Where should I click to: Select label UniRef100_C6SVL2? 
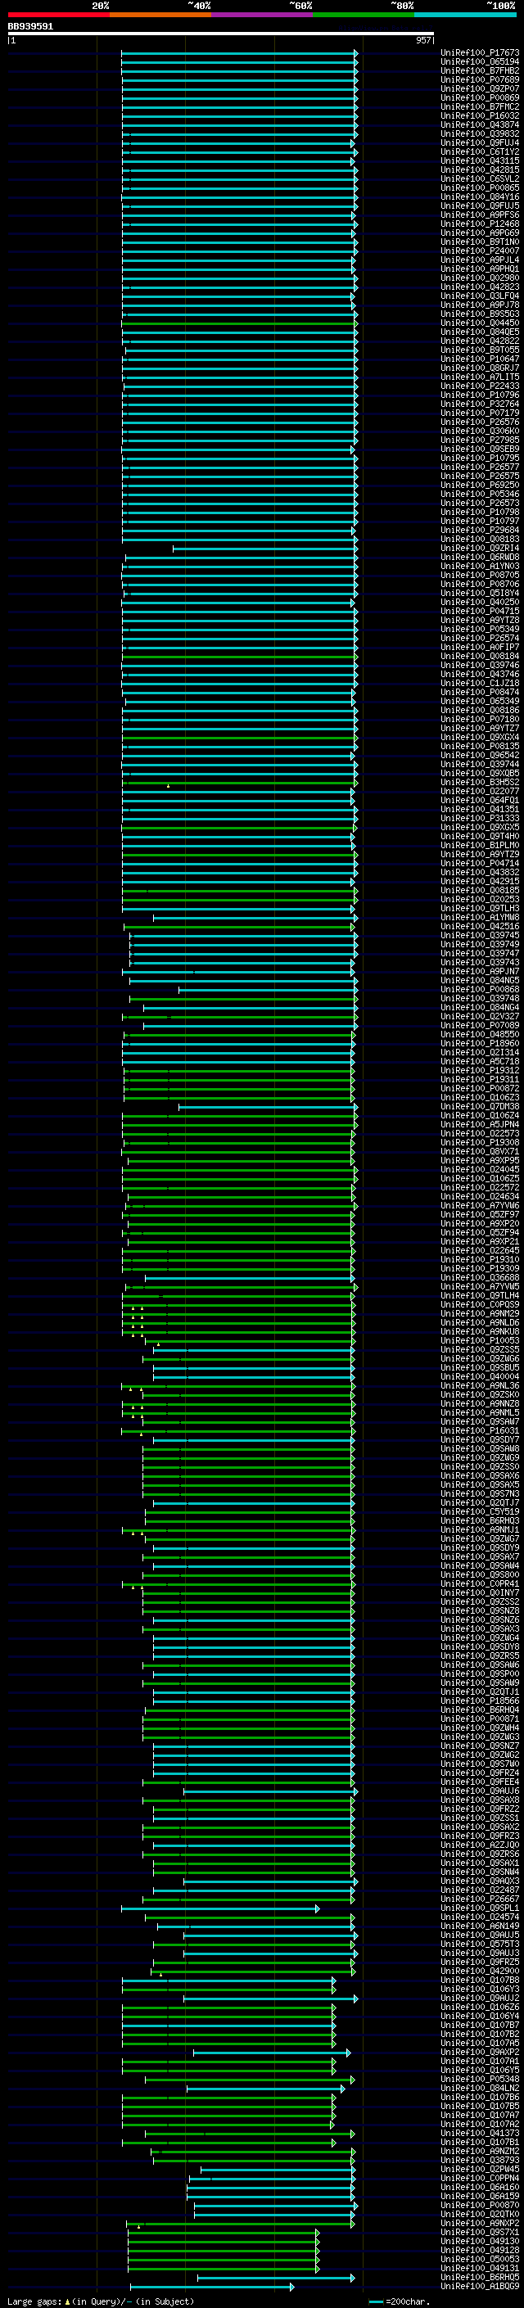pos(480,178)
